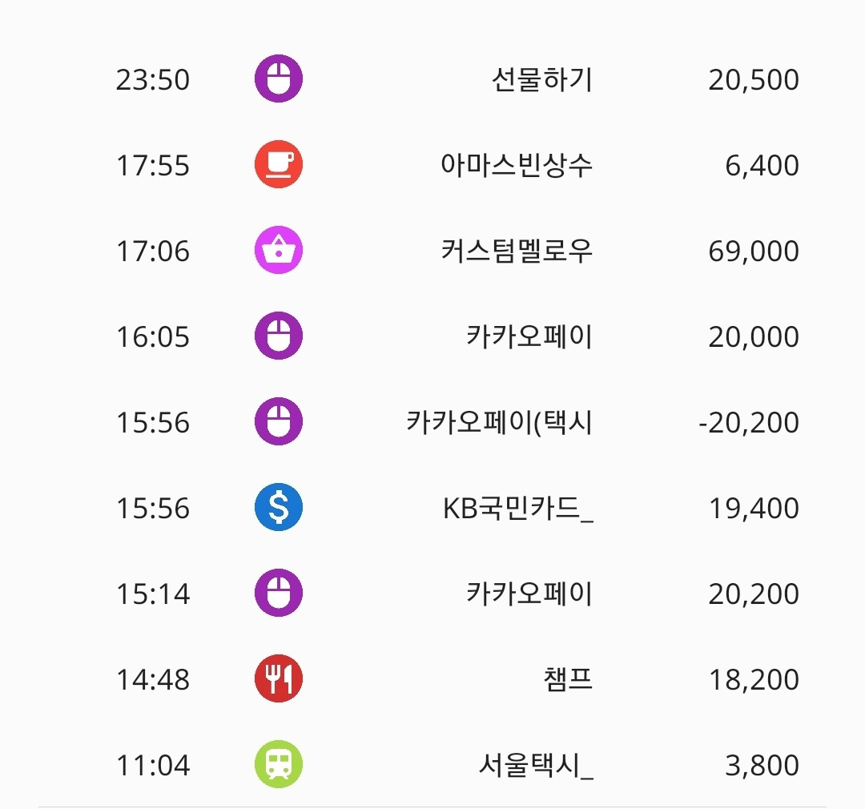Tap the red coffee cup icon
Image resolution: width=865 pixels, height=809 pixels.
coord(279,164)
